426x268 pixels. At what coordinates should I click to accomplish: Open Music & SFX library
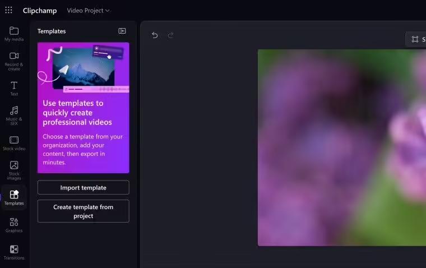14,116
